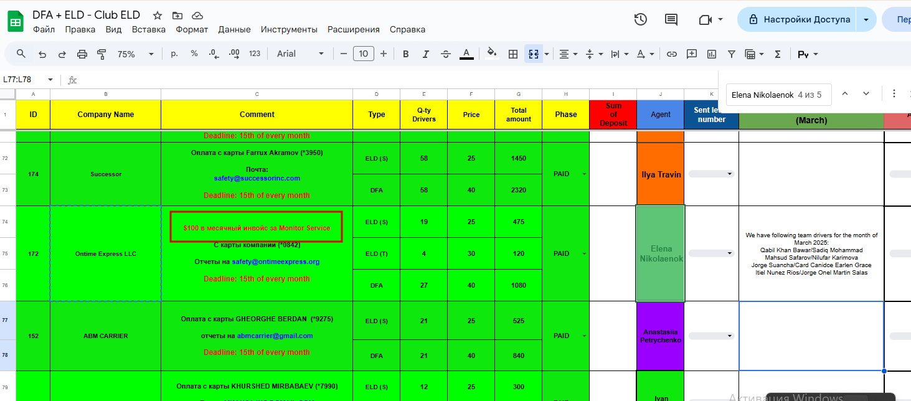Activate the paint format roller
The height and width of the screenshot is (401, 911).
pyautogui.click(x=102, y=54)
